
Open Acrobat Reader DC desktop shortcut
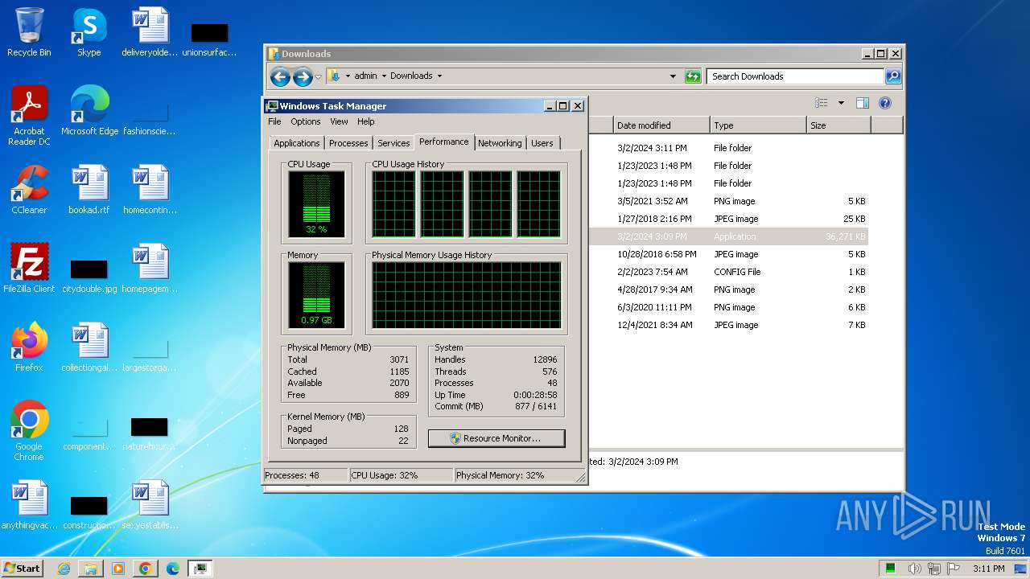[x=29, y=117]
